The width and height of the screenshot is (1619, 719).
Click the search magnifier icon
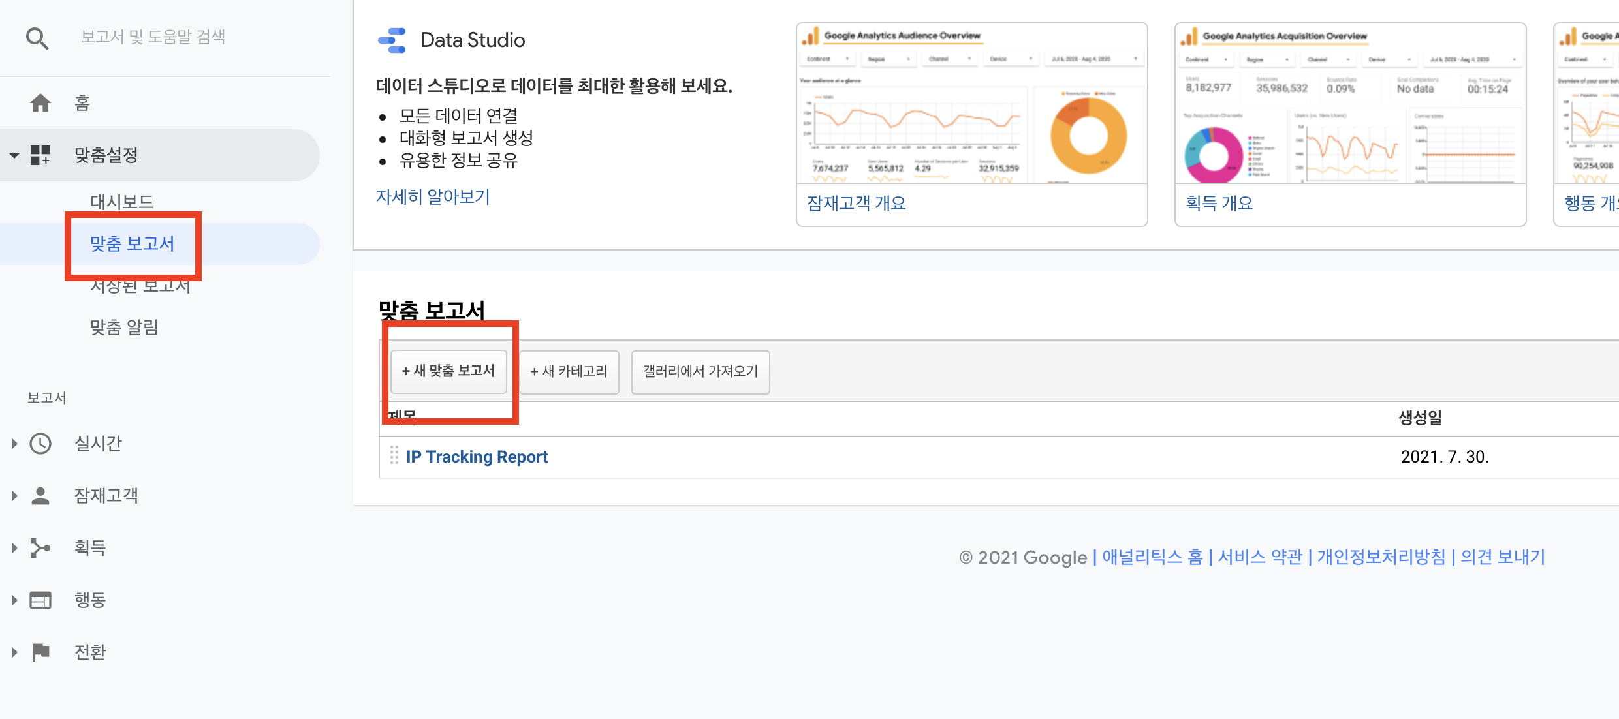point(37,38)
